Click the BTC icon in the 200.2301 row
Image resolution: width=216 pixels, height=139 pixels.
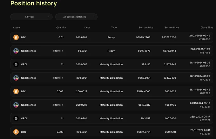pos(16,132)
